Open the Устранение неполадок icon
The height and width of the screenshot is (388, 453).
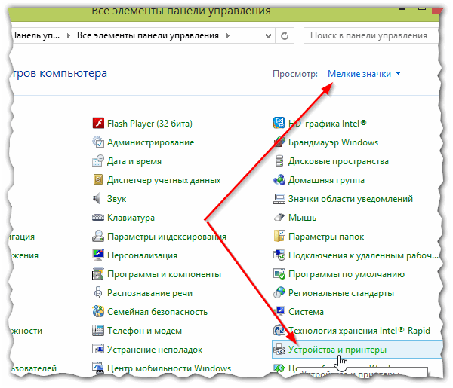[x=98, y=350]
